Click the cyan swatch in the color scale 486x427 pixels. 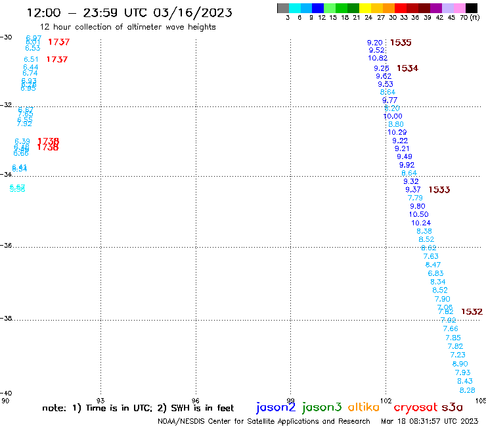point(295,8)
